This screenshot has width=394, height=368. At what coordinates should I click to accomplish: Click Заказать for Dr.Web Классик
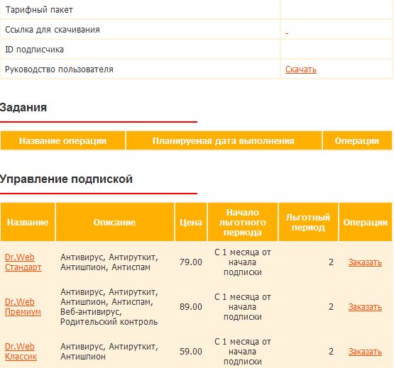click(365, 352)
